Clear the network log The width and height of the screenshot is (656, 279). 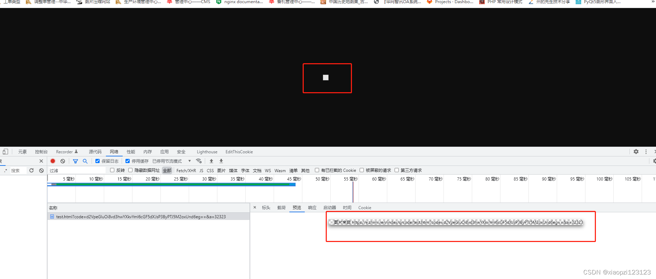click(x=63, y=161)
